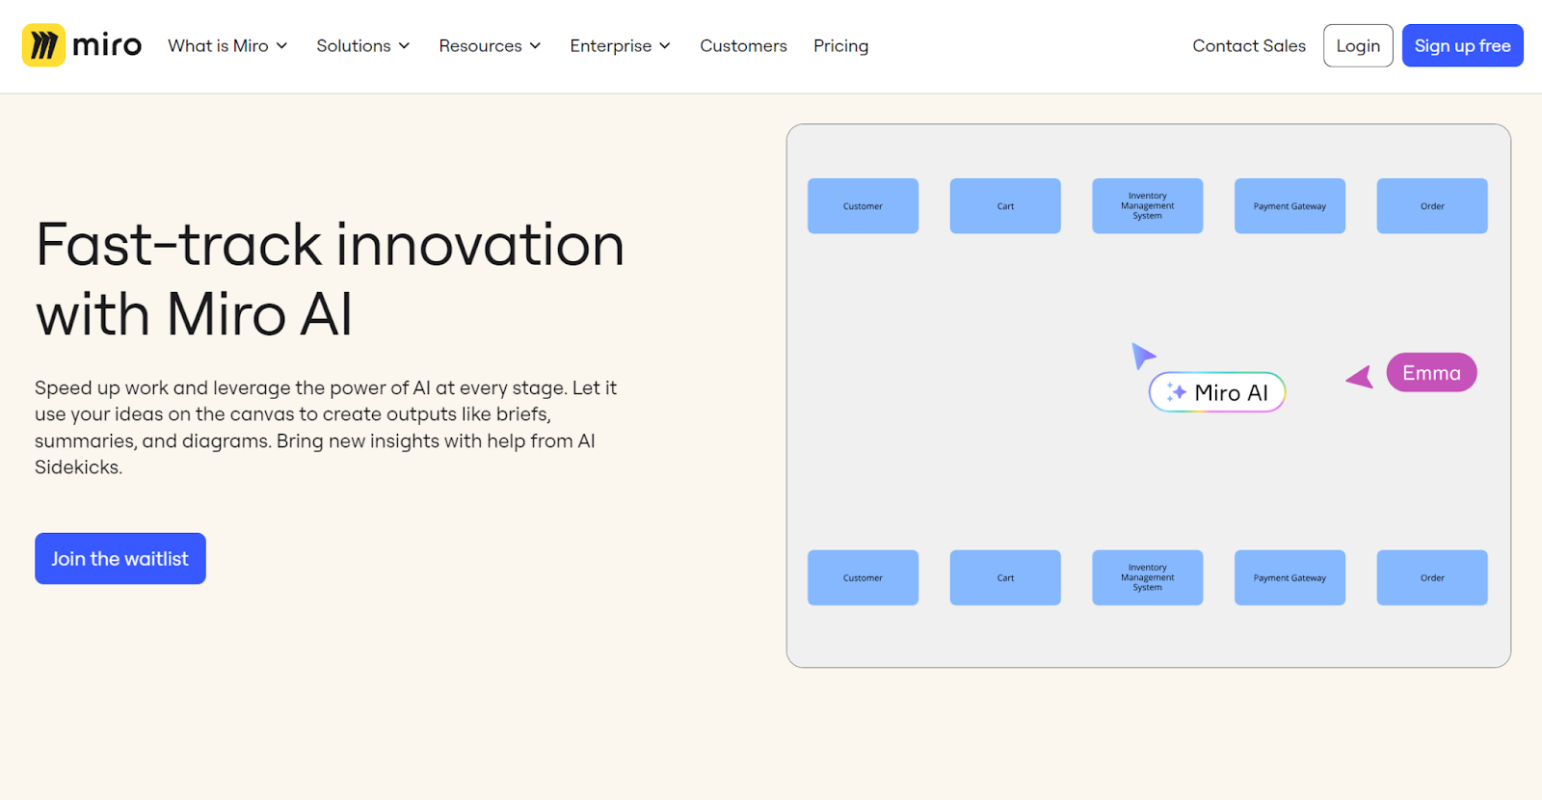Open the Pricing page
This screenshot has height=800, width=1542.
[840, 46]
